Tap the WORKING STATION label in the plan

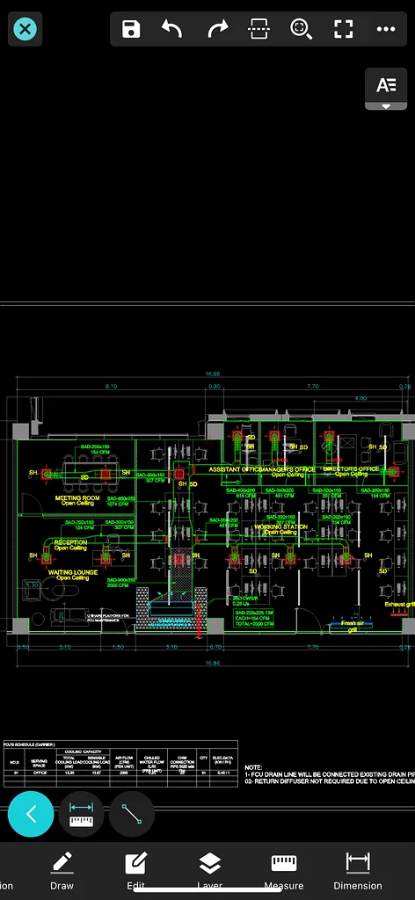click(x=280, y=526)
